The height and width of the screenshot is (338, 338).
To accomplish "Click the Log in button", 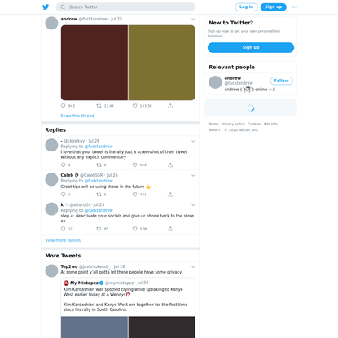I will pyautogui.click(x=246, y=7).
